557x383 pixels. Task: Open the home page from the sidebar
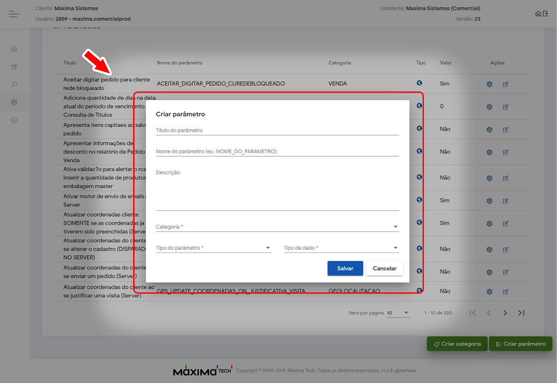(14, 49)
